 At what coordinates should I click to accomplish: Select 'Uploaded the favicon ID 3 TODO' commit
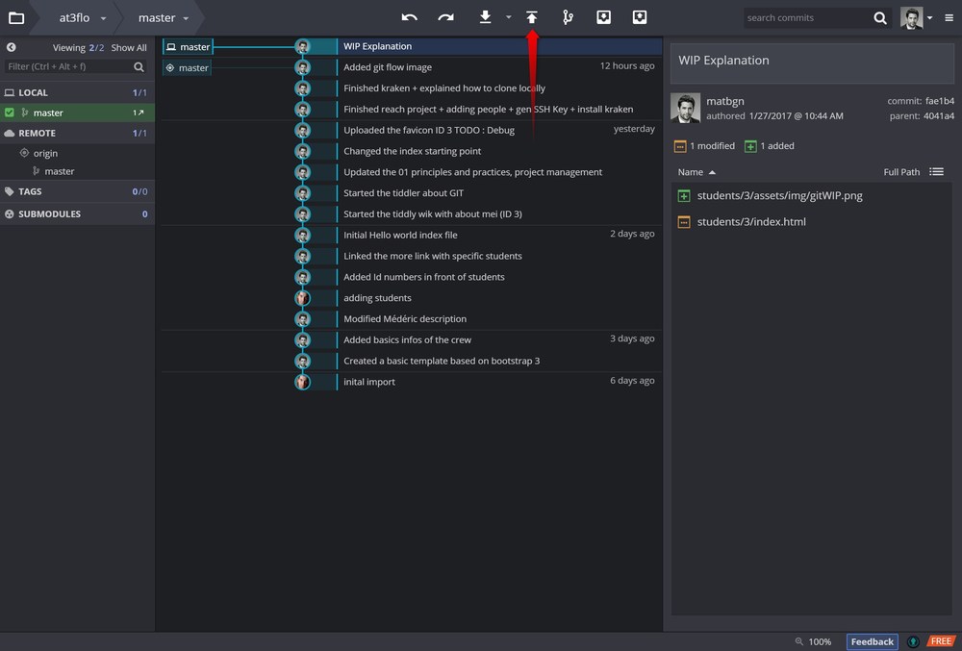[x=499, y=130]
